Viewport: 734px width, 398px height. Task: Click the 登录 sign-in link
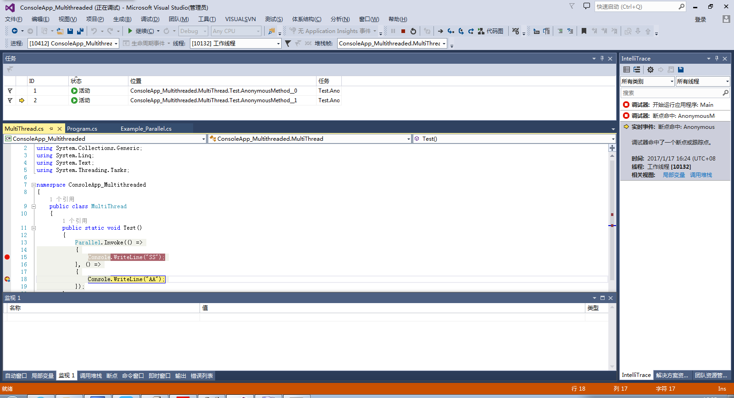point(701,19)
